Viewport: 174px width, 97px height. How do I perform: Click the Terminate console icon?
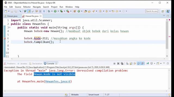(x=114, y=64)
